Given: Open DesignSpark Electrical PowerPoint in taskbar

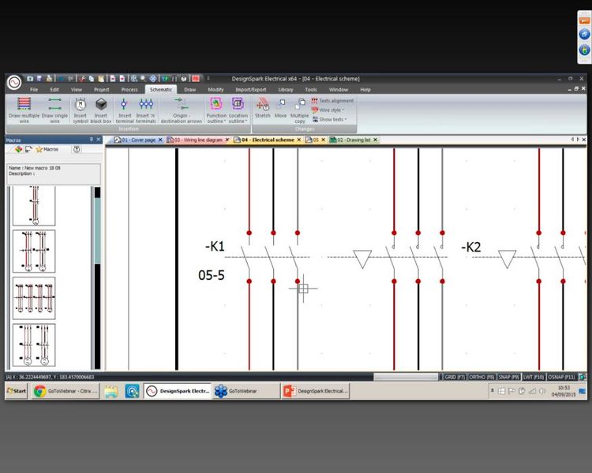Looking at the screenshot, I should coord(316,391).
